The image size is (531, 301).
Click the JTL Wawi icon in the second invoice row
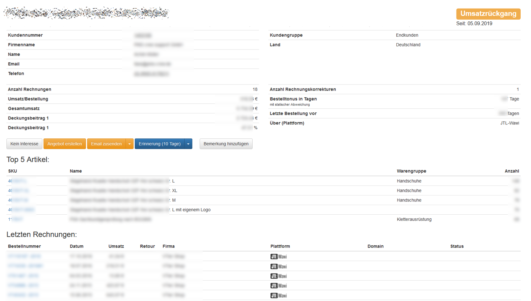(279, 266)
